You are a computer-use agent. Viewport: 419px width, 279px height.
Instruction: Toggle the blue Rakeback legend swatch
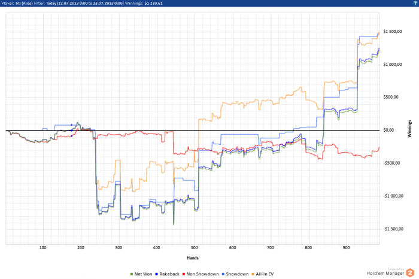click(x=156, y=274)
